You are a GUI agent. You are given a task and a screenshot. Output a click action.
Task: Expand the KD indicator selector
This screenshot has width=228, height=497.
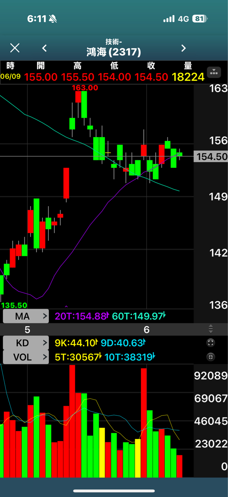click(26, 343)
